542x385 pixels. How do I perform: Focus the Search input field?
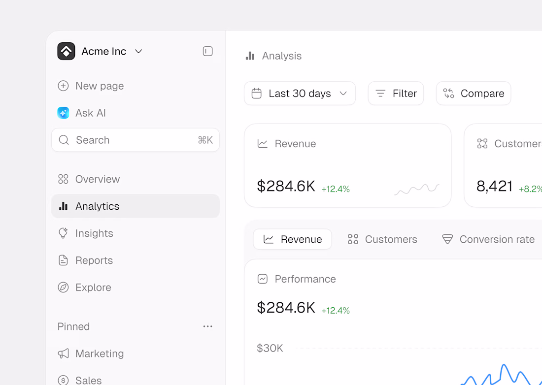point(135,140)
